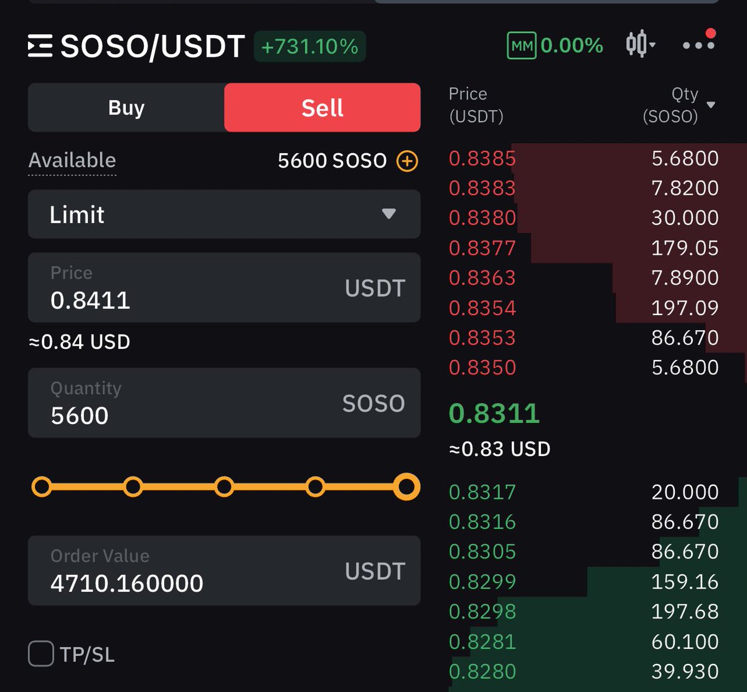Click the 5600 SOSO available amount

coord(332,161)
